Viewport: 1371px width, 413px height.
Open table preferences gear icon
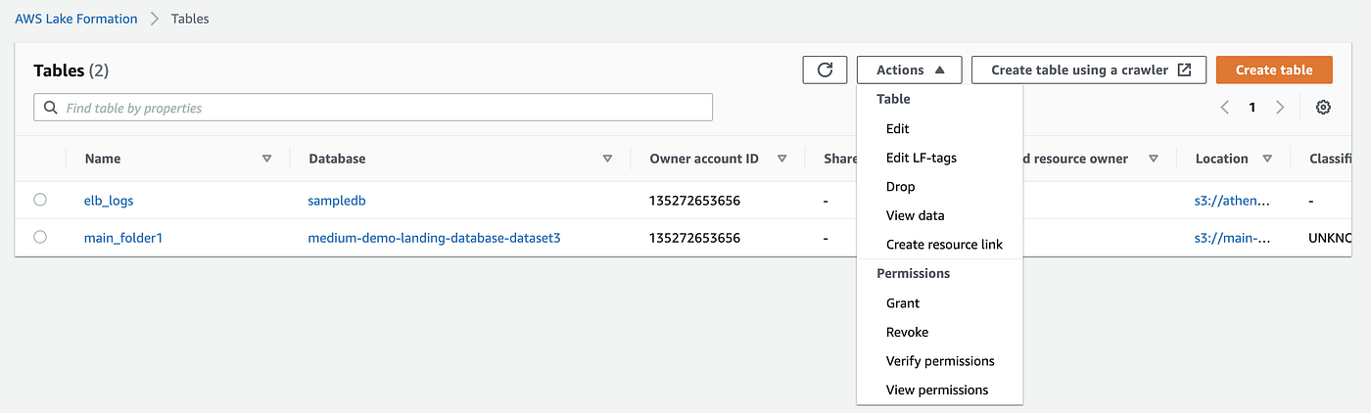coord(1323,108)
